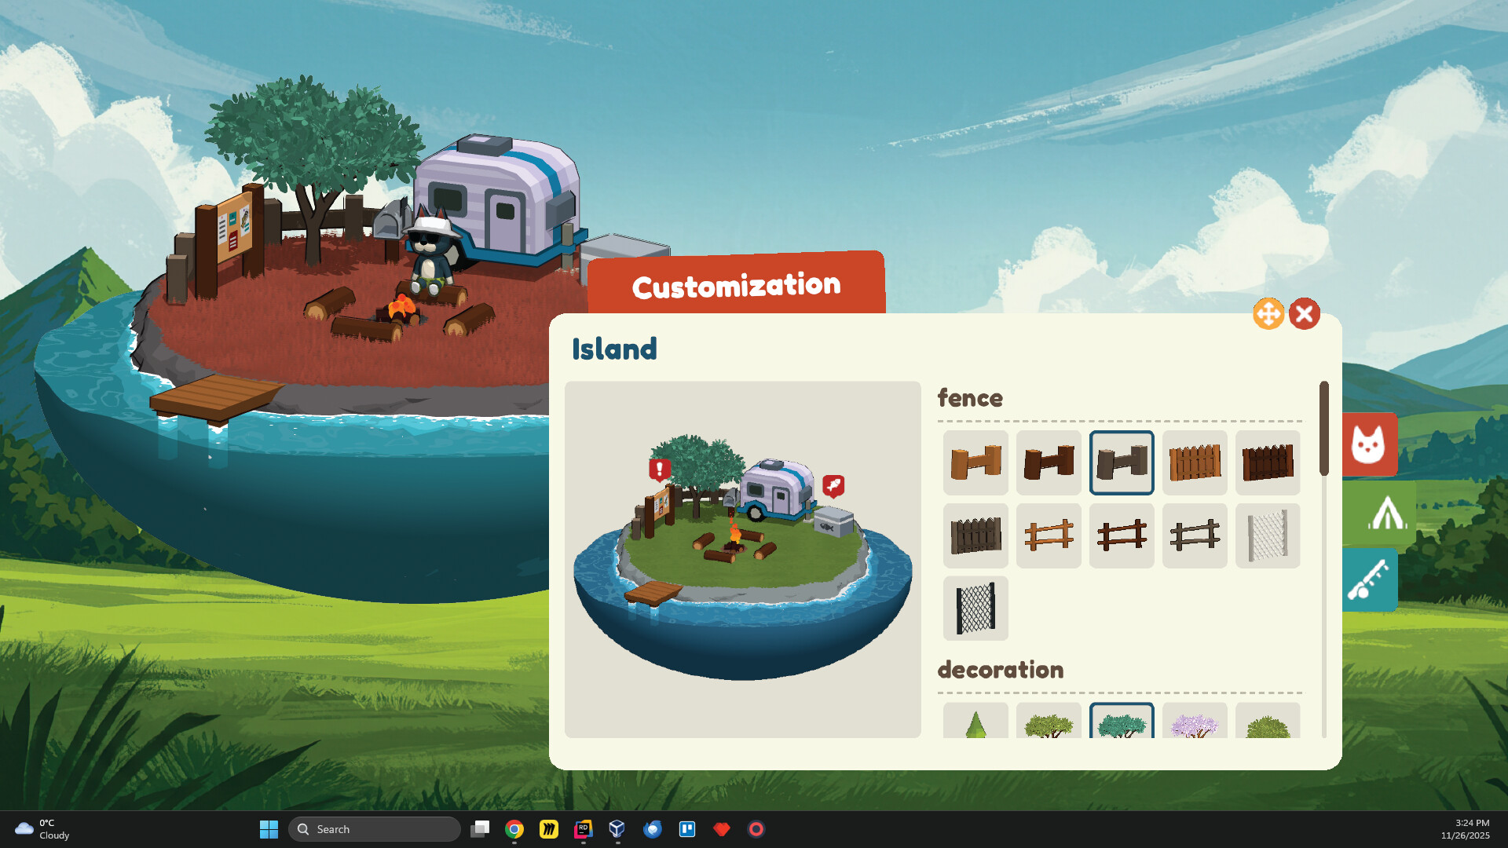Select the white chain-link fence style

coord(1268,535)
